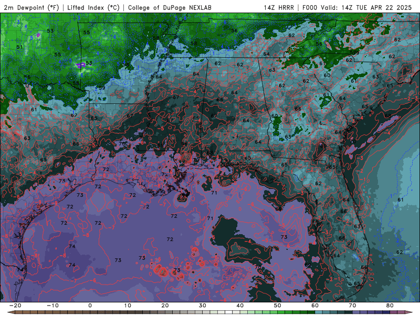Click the 'College of DuPage NEXLAB' label
This screenshot has width=420, height=315.
[x=170, y=8]
